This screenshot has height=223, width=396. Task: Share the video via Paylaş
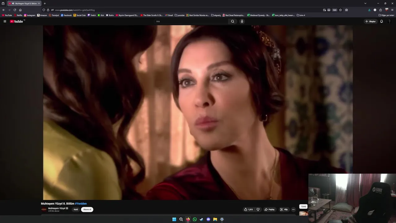[x=269, y=209]
